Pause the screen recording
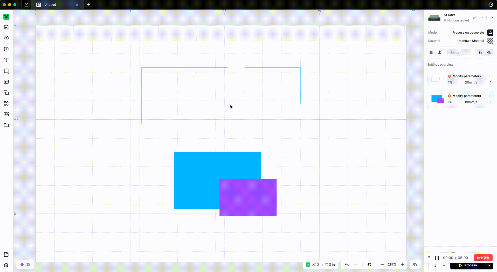This screenshot has height=272, width=497. click(437, 258)
